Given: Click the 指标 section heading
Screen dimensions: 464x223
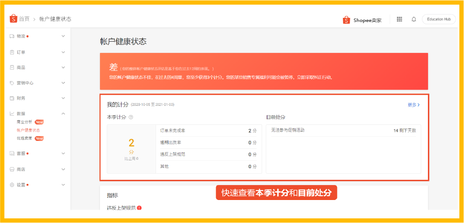Looking at the screenshot, I should pos(113,195).
